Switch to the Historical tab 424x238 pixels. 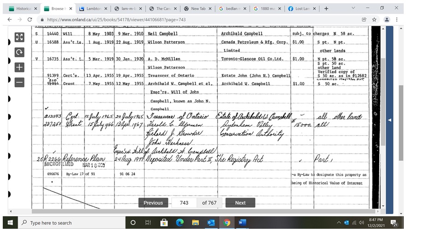coord(23,8)
